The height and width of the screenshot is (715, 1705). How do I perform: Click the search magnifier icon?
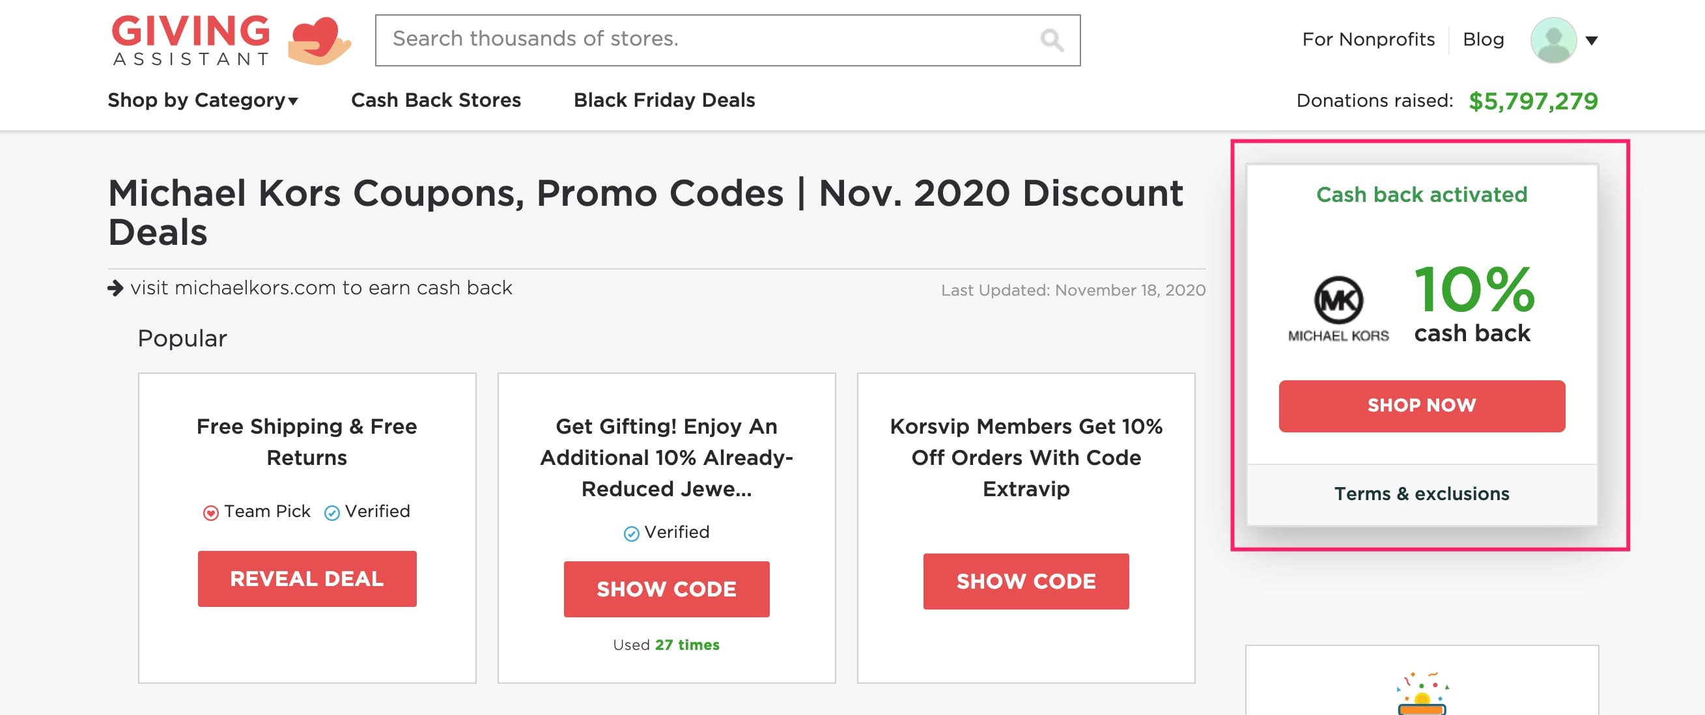[x=1051, y=40]
